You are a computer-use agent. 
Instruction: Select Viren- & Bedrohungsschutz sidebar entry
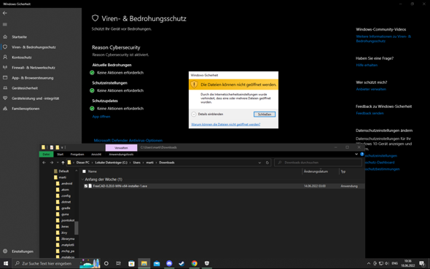pos(34,47)
